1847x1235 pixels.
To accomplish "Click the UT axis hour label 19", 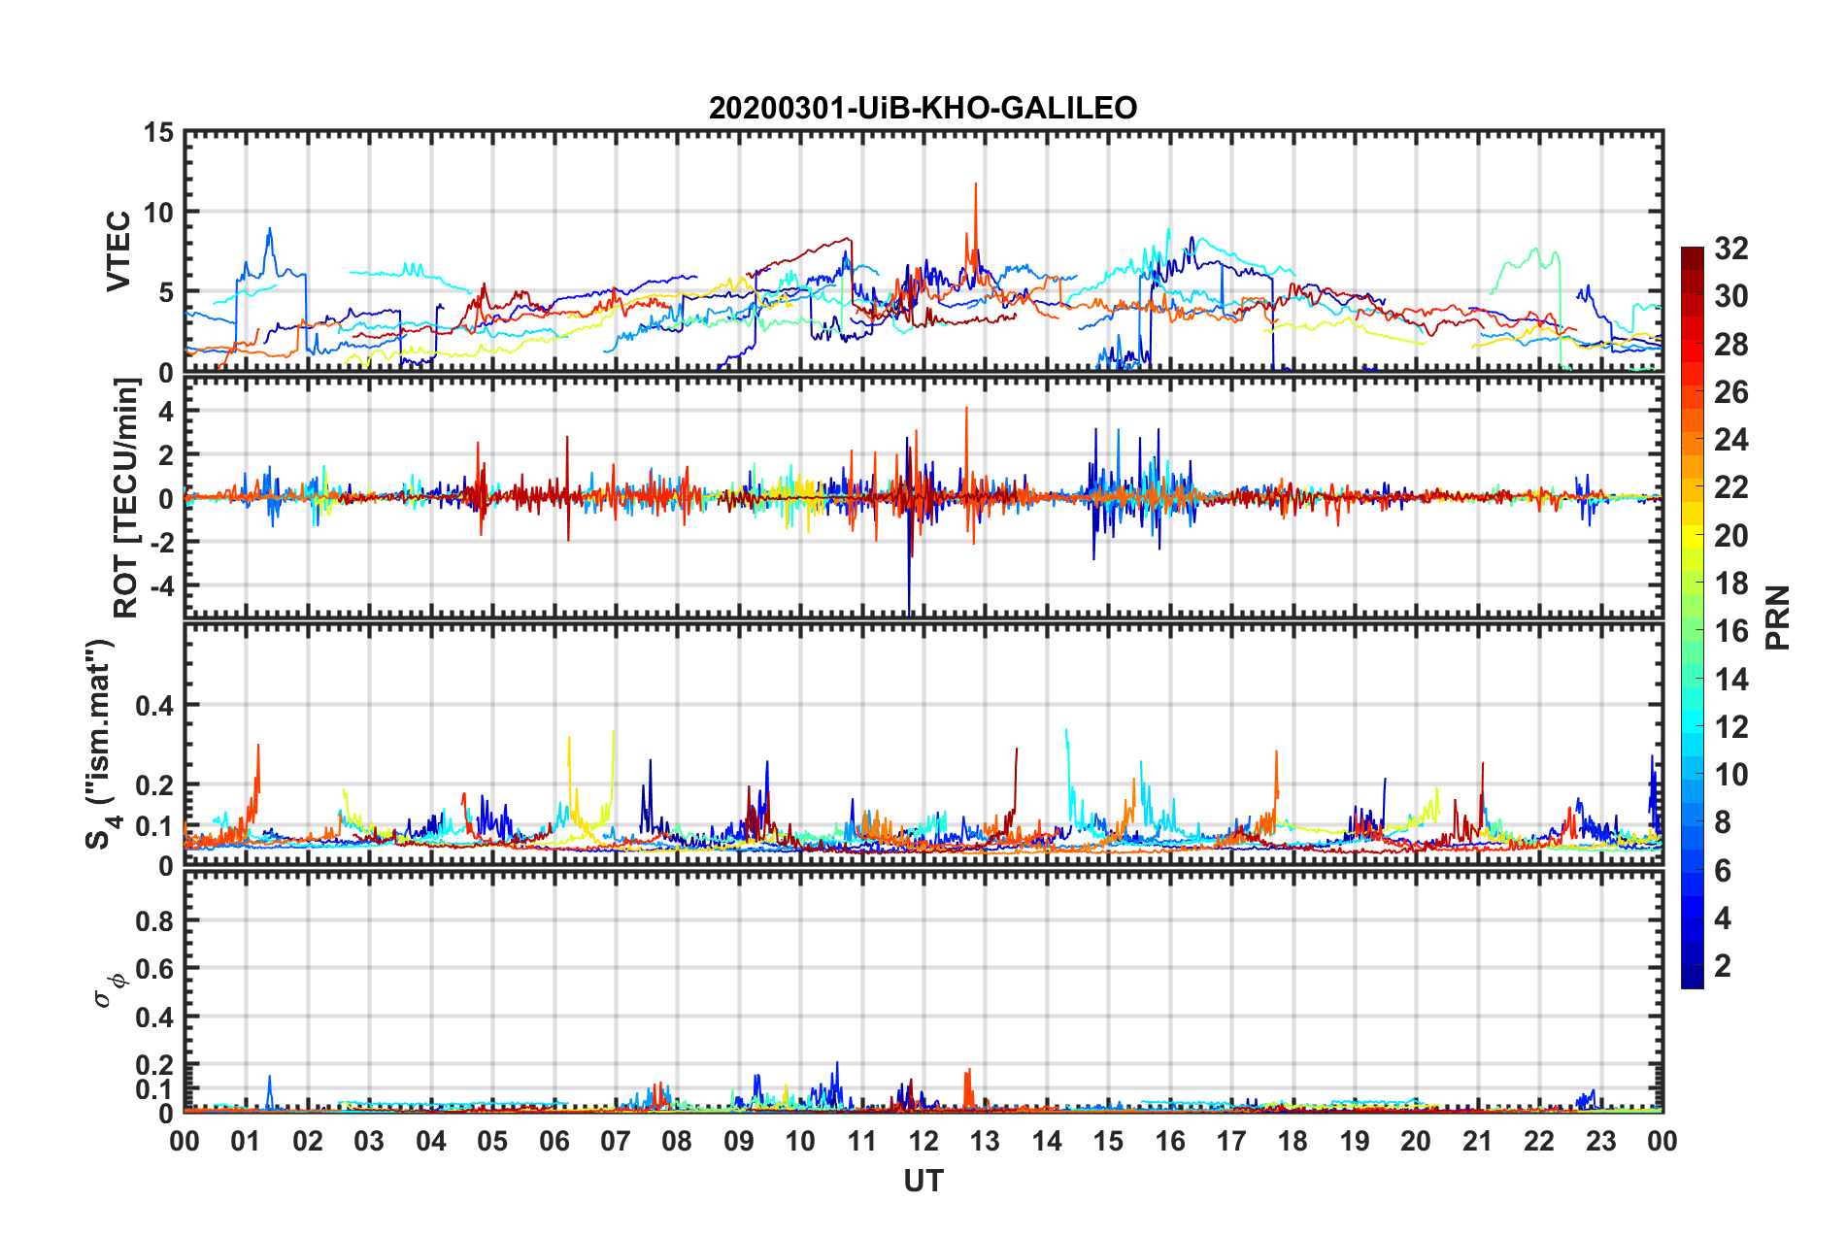I will [1355, 1141].
